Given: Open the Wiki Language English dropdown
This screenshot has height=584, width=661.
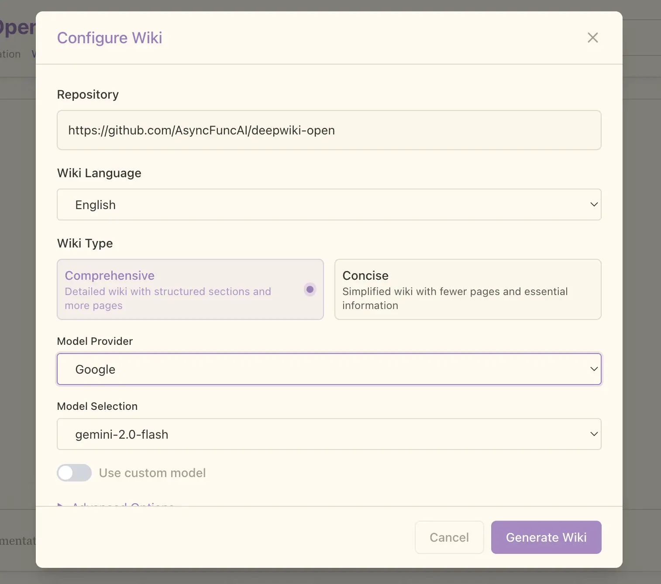Looking at the screenshot, I should [x=329, y=205].
